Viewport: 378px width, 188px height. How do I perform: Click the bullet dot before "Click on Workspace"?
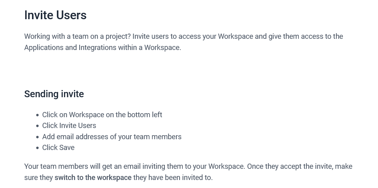[x=38, y=115]
